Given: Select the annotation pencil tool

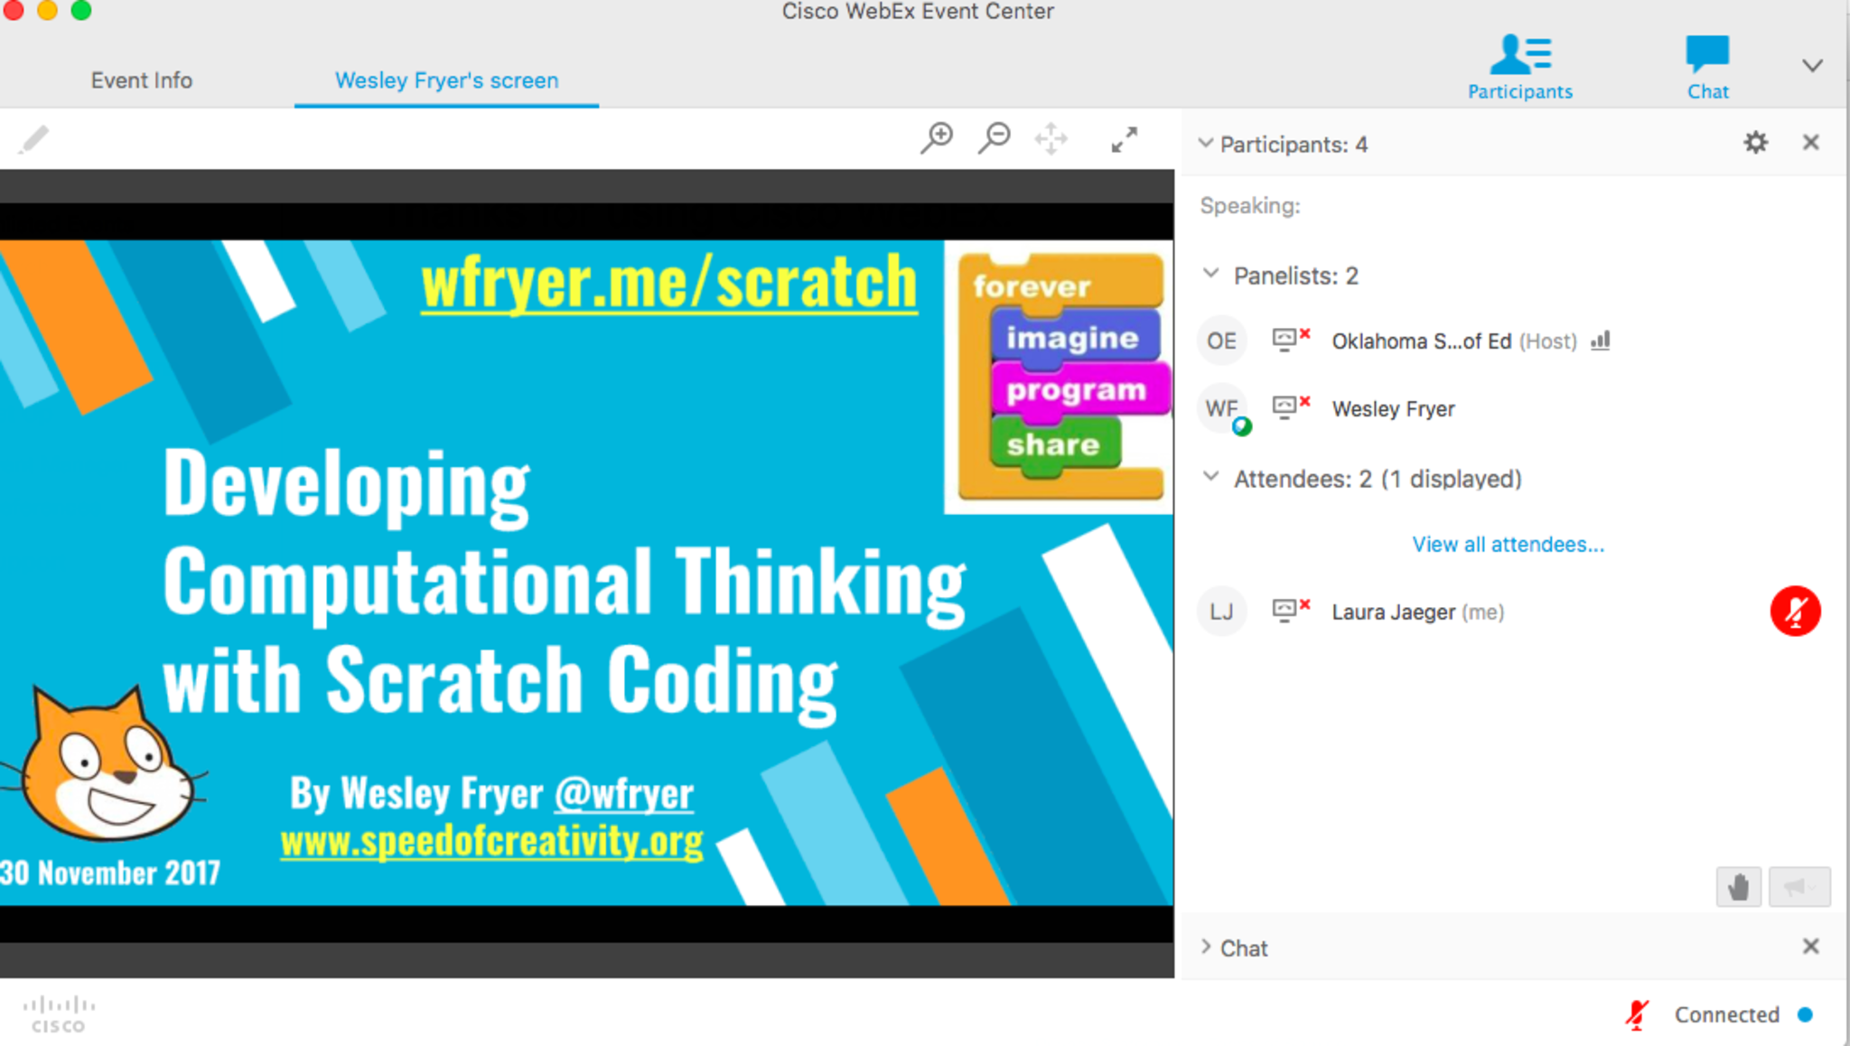Looking at the screenshot, I should coord(33,140).
